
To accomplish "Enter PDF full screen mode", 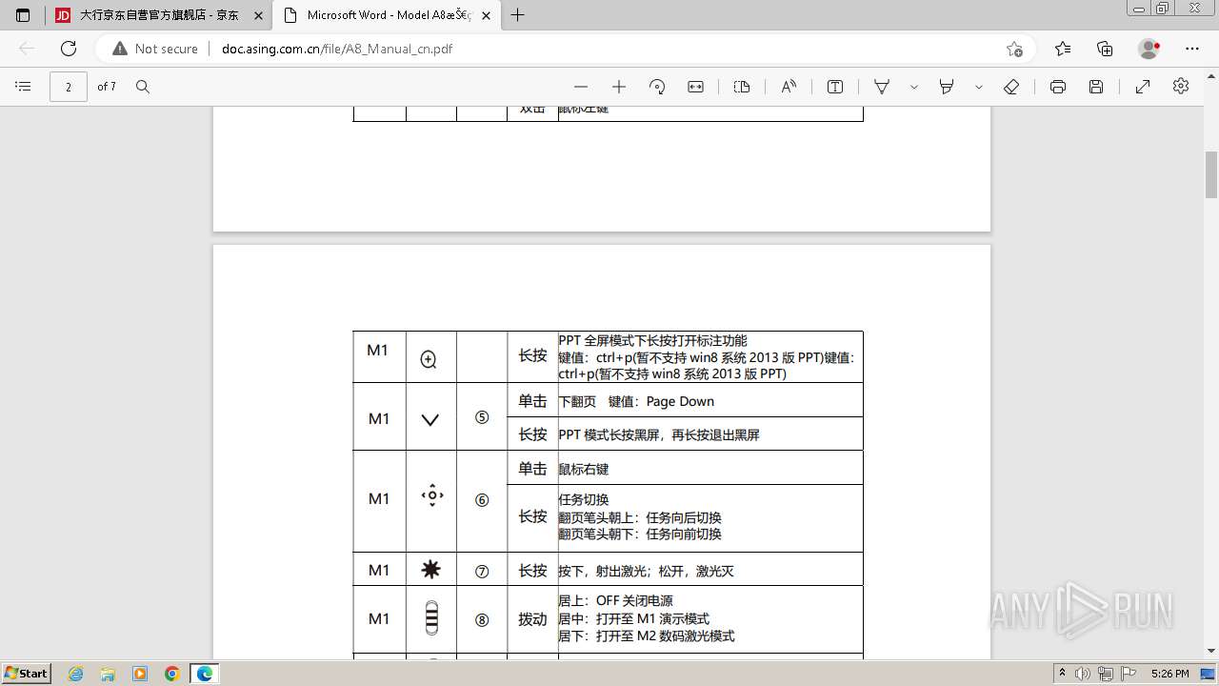I will tap(1143, 87).
